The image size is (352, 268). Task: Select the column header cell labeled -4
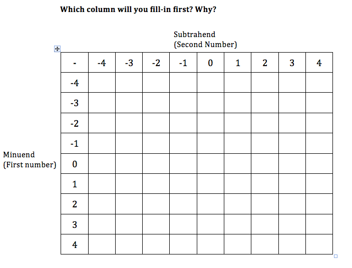pos(102,63)
